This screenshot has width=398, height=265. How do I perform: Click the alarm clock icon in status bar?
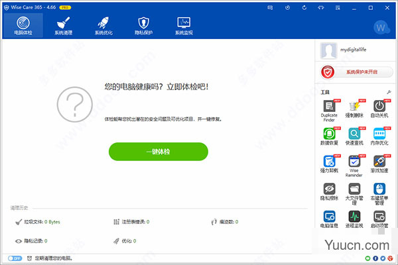[29, 258]
